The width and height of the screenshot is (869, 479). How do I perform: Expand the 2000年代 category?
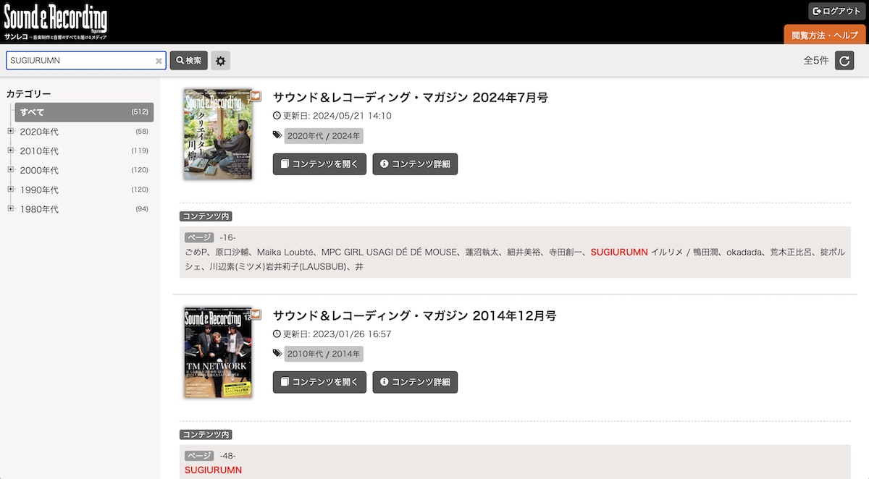click(x=10, y=171)
